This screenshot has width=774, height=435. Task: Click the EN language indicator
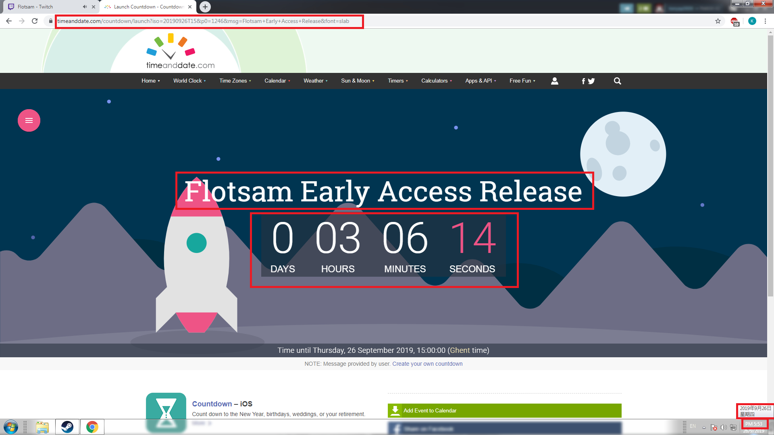[x=693, y=426]
